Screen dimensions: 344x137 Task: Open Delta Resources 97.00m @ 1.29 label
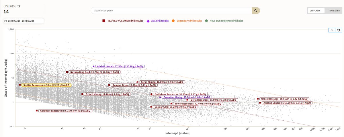point(213,100)
